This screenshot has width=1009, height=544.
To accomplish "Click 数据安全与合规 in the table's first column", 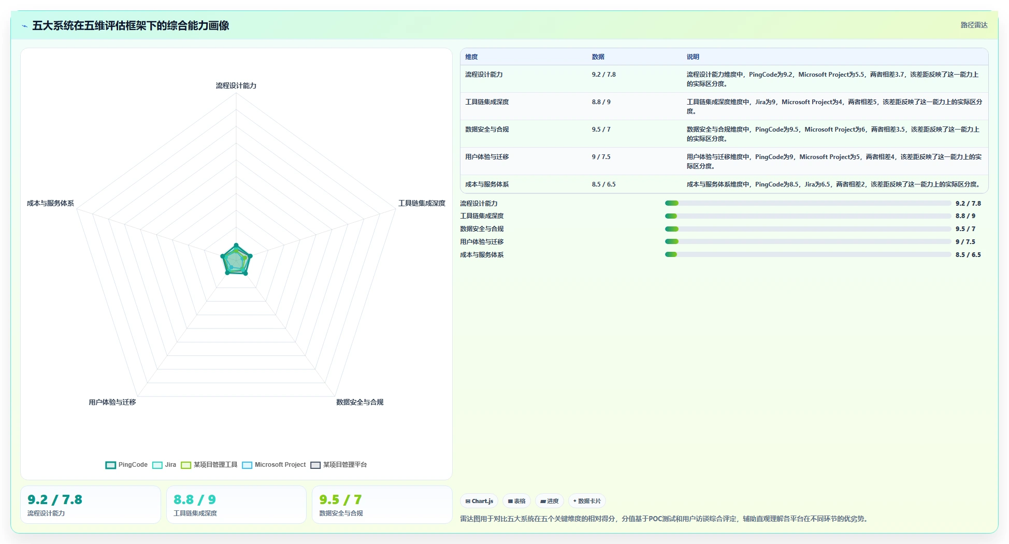I will point(487,130).
